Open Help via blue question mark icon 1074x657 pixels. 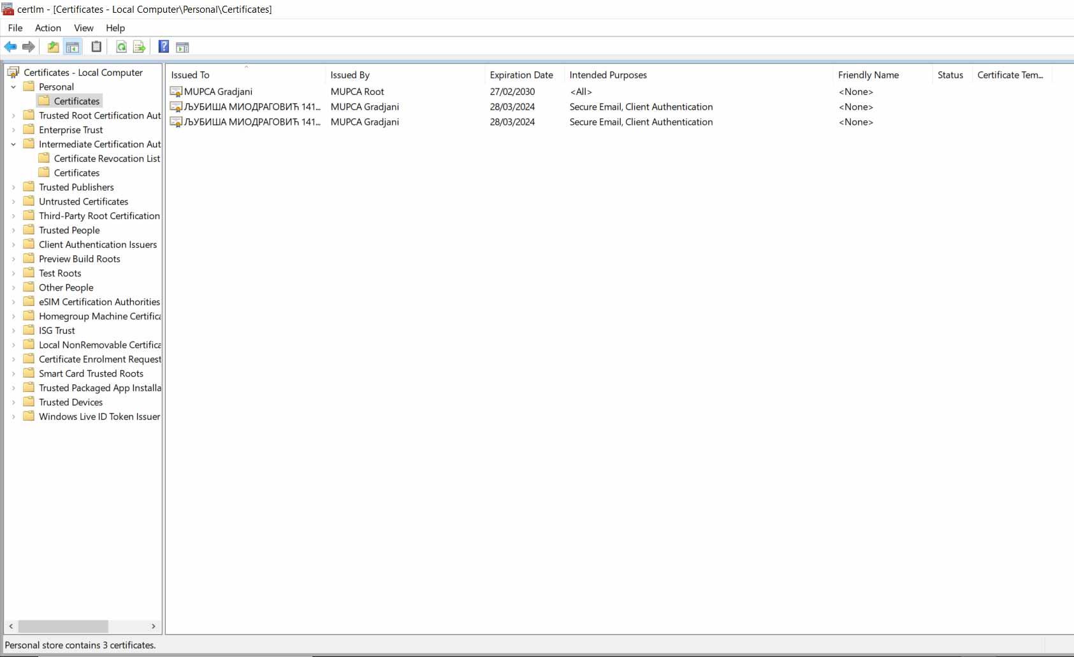[164, 47]
